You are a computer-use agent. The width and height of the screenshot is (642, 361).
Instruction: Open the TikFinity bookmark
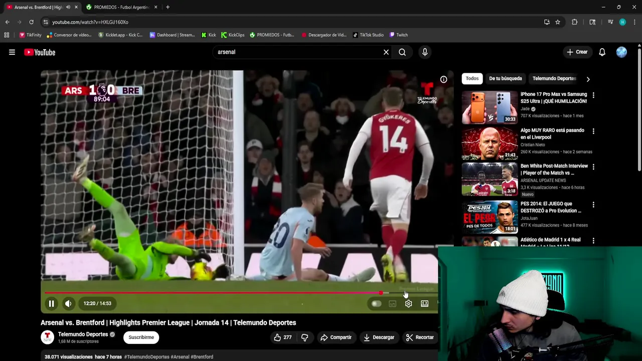[x=31, y=35]
